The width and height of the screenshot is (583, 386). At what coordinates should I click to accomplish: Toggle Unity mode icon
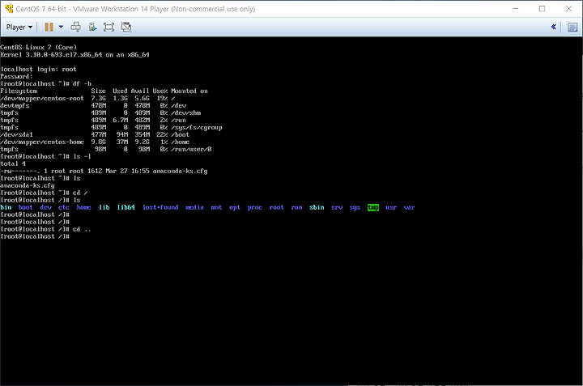pos(126,27)
